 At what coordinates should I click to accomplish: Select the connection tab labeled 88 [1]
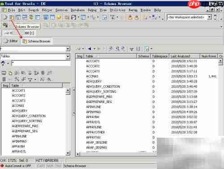[x=19, y=33]
